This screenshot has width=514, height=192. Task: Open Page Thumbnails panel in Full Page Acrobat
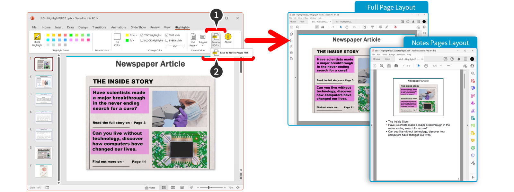click(291, 34)
